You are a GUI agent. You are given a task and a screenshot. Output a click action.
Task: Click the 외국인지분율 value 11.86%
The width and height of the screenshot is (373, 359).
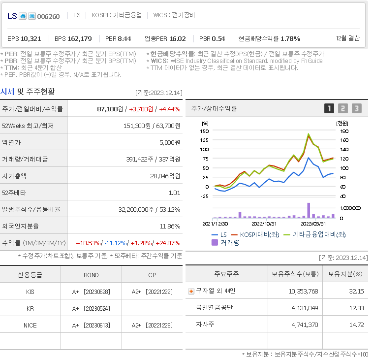[x=170, y=226]
